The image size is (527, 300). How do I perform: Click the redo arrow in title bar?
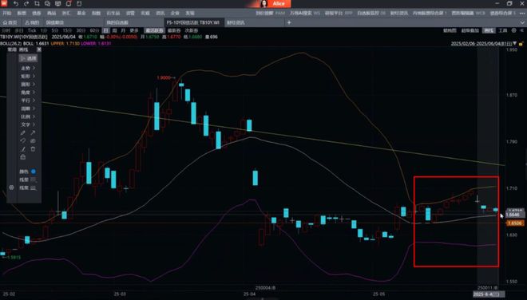(26, 4)
